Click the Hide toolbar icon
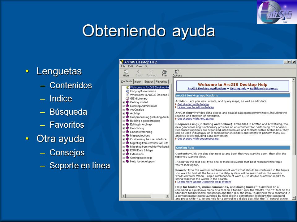Image resolution: width=297 pixels, height=222 pixels. click(x=126, y=72)
